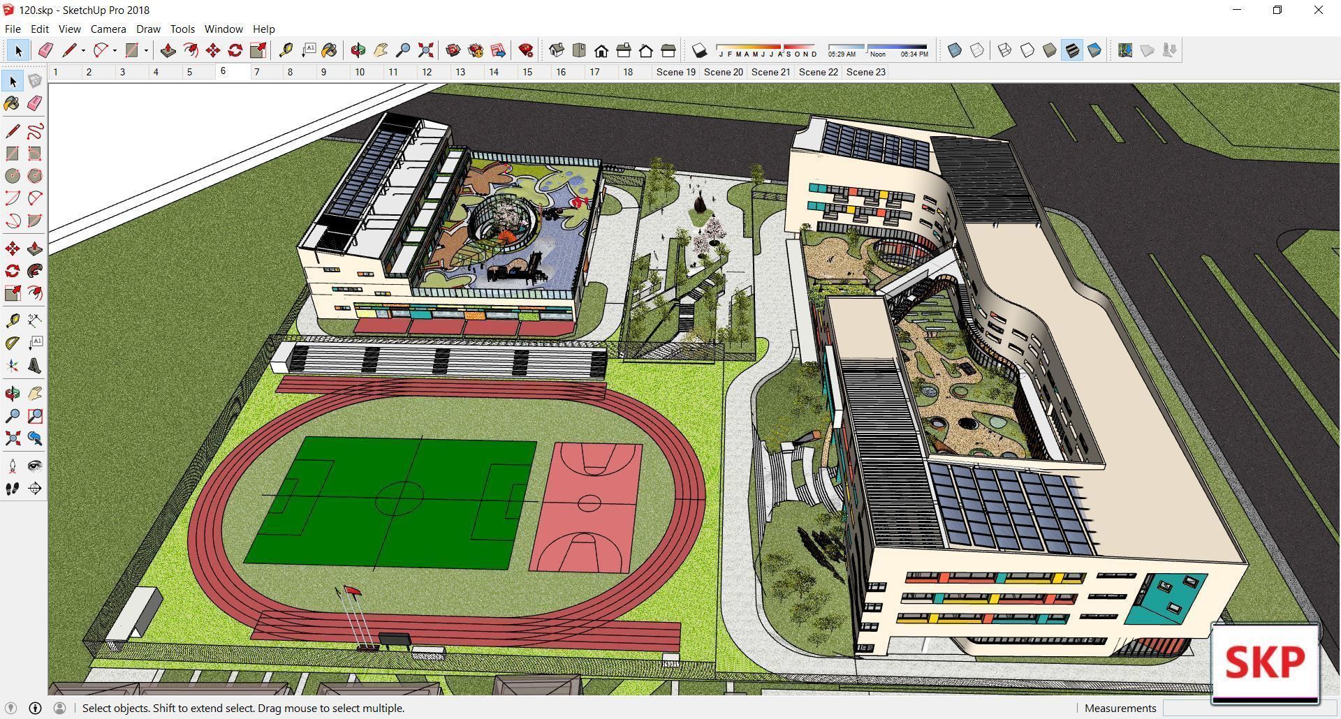The width and height of the screenshot is (1341, 719).
Task: Click the credits info status bar icon
Action: pos(35,708)
